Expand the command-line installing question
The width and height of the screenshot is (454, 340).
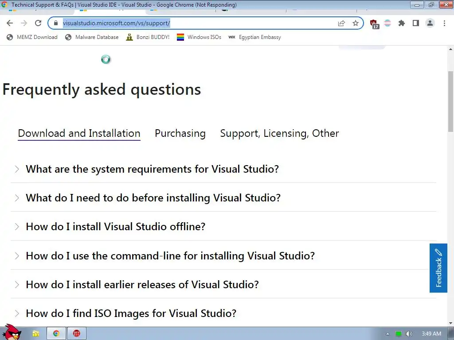click(x=223, y=255)
